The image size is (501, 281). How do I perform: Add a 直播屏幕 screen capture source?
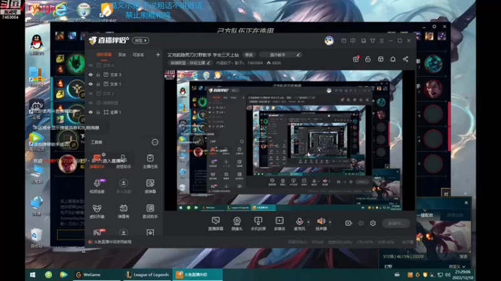pos(215,224)
